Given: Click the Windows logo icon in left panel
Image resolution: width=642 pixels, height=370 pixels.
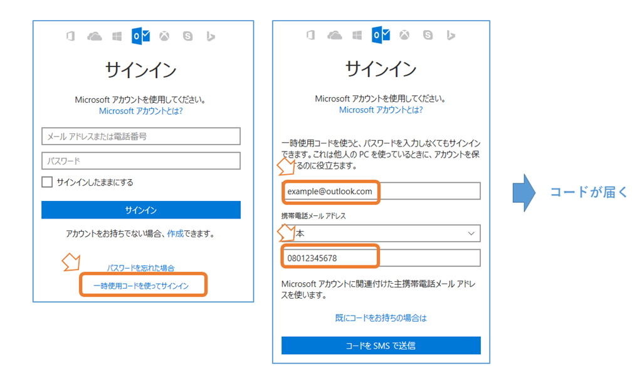Looking at the screenshot, I should tap(117, 37).
